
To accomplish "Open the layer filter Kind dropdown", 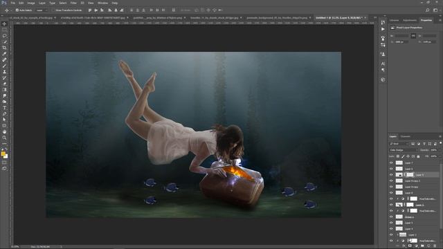I will coord(399,144).
